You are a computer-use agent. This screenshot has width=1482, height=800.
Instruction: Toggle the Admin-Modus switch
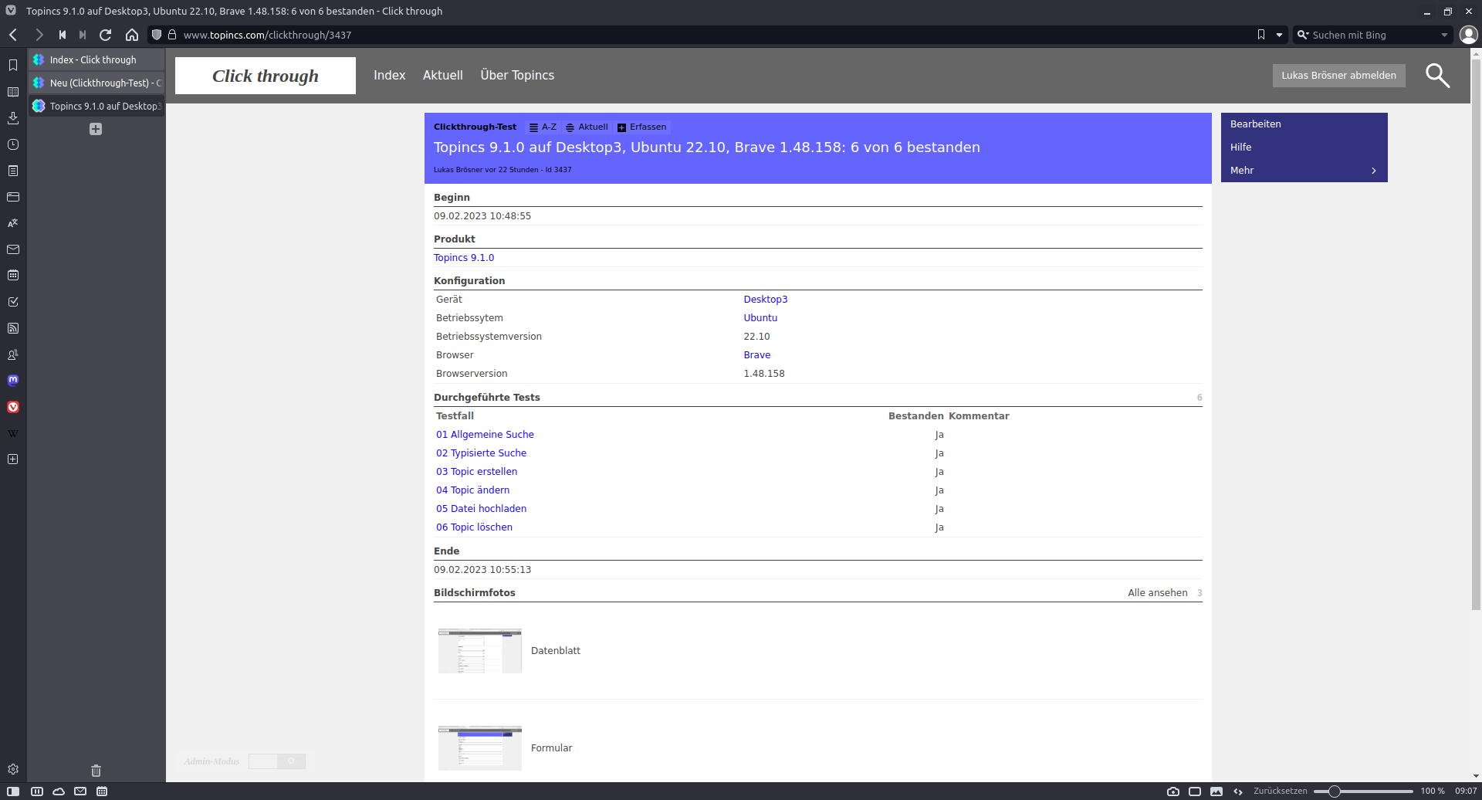click(276, 761)
